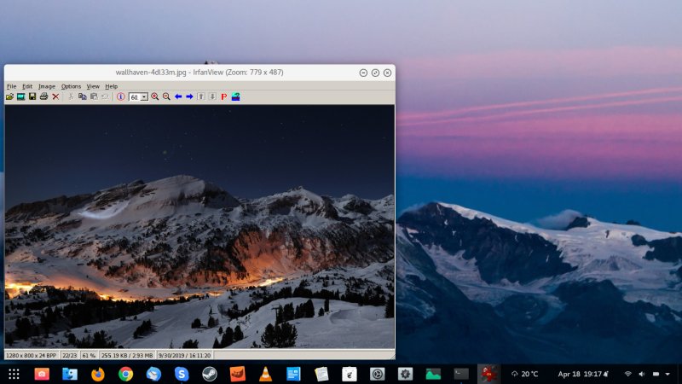Screen dimensions: 682x384
Task: Open the Image menu
Action: pos(47,86)
